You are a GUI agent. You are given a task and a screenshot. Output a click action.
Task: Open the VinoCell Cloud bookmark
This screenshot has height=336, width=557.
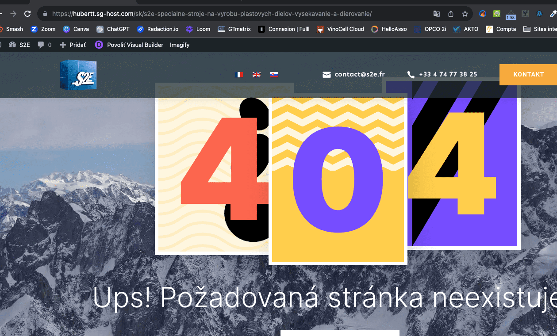pyautogui.click(x=340, y=29)
